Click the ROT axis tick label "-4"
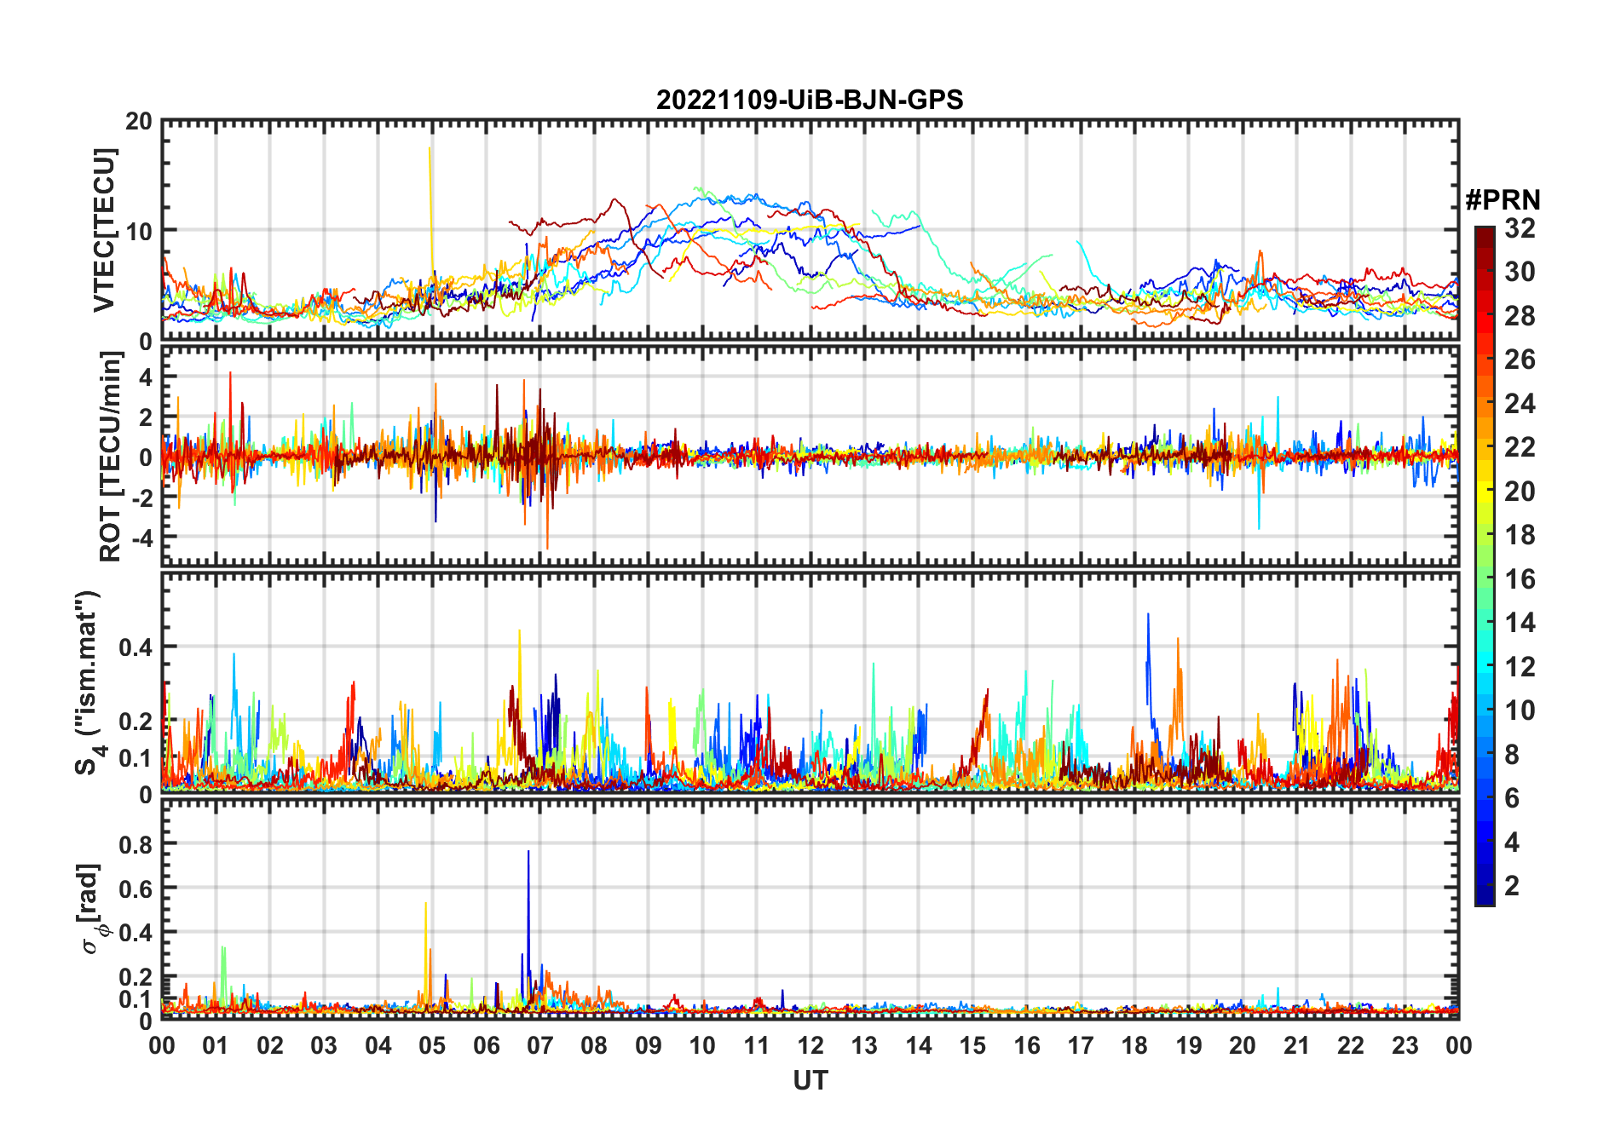Viewport: 1621px width, 1133px height. [141, 538]
